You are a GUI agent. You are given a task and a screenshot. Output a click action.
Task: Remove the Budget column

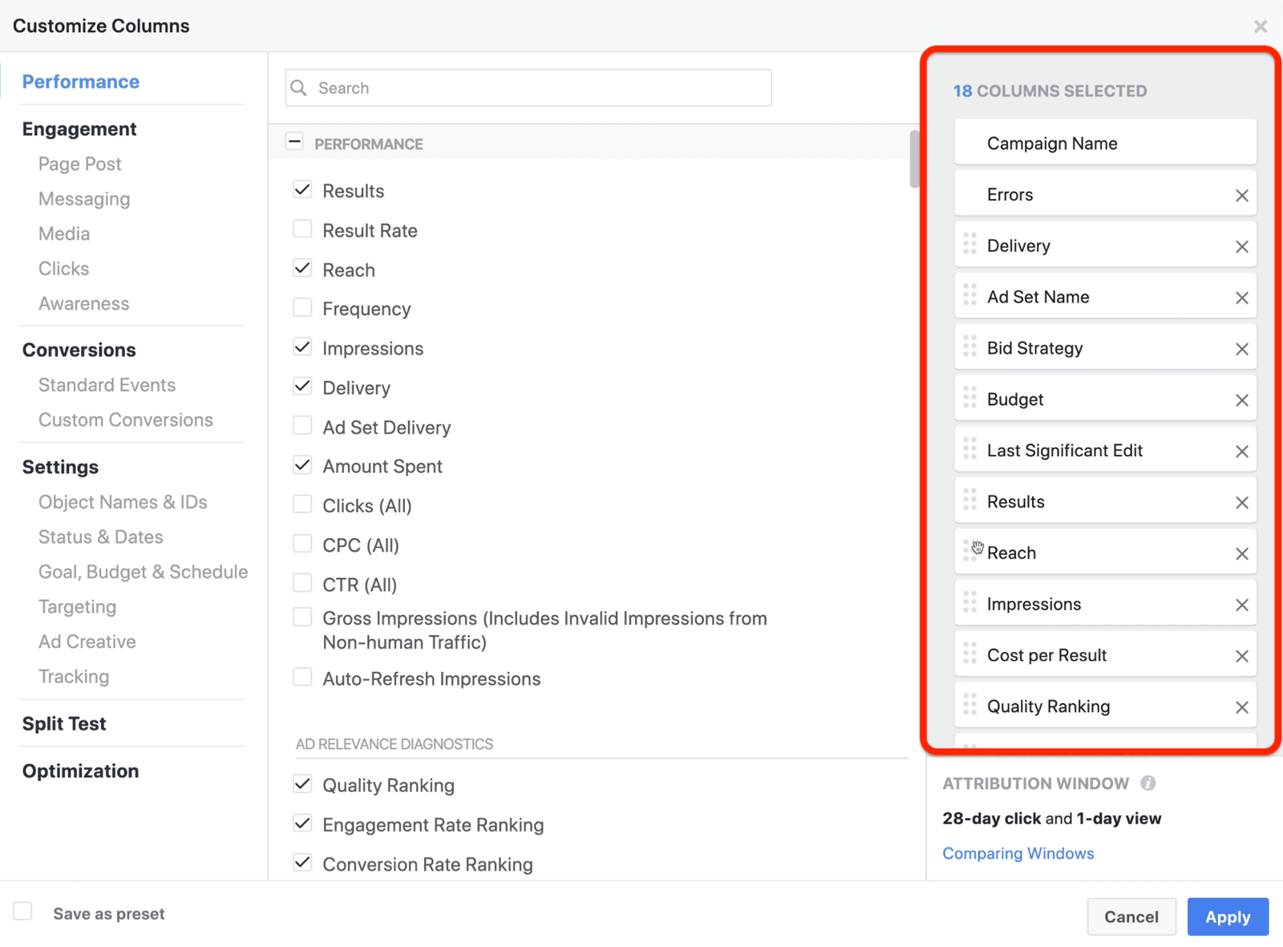pos(1242,399)
